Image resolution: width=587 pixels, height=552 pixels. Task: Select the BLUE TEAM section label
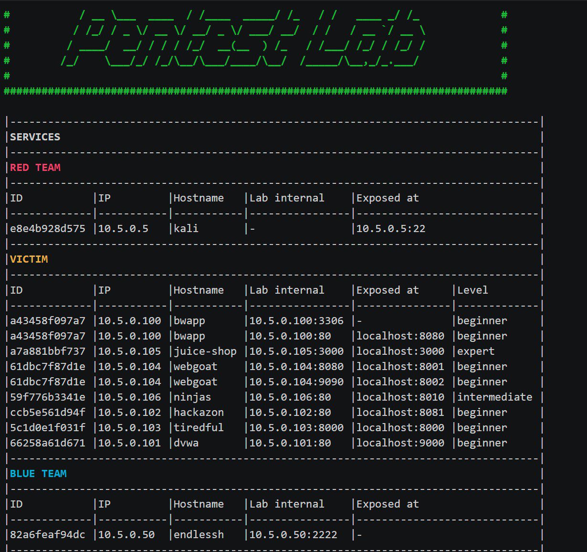point(38,474)
